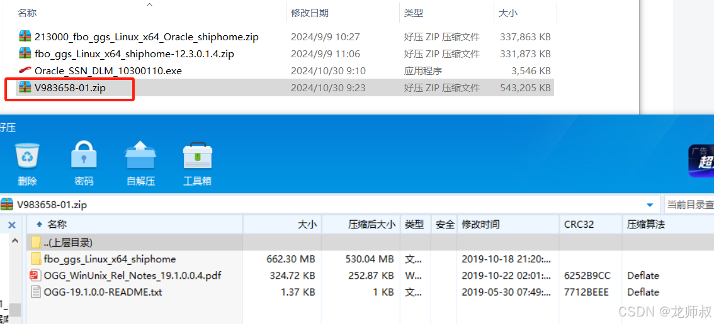The width and height of the screenshot is (714, 324).
Task: Select fbo_ggs_Linux_x64_shiphome folder name in the archive
Action: [110, 259]
